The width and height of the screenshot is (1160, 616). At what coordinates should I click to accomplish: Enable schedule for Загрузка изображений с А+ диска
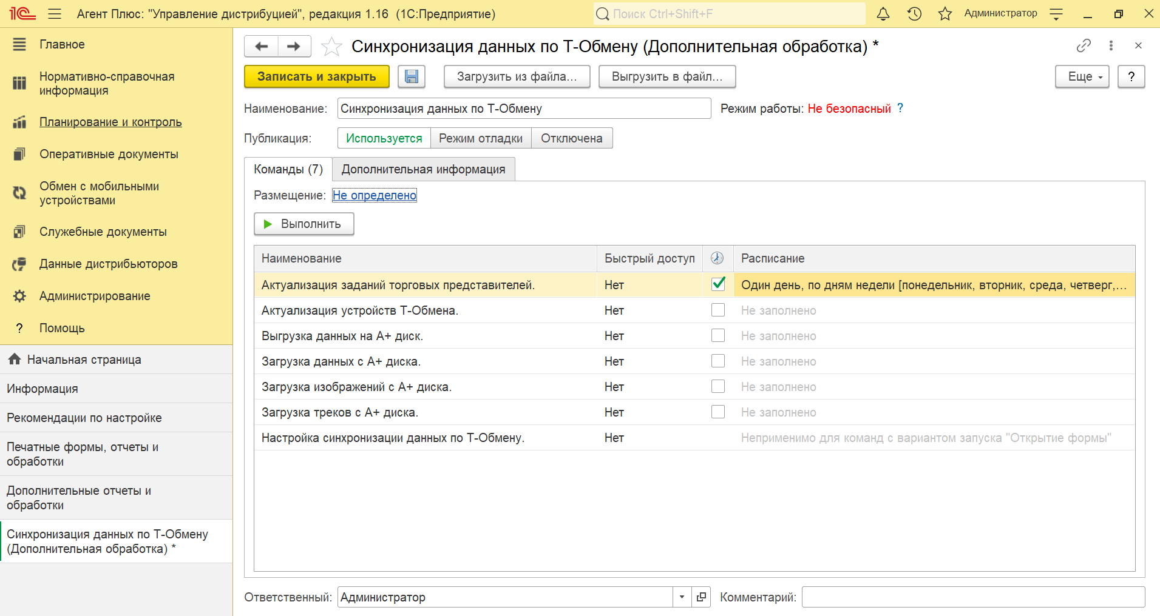[718, 386]
